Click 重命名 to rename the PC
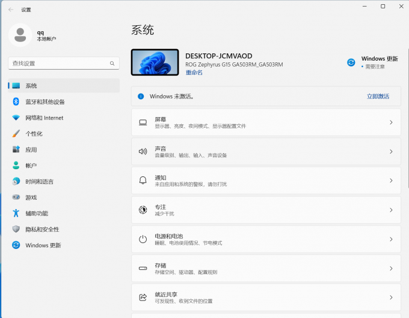 pos(194,73)
